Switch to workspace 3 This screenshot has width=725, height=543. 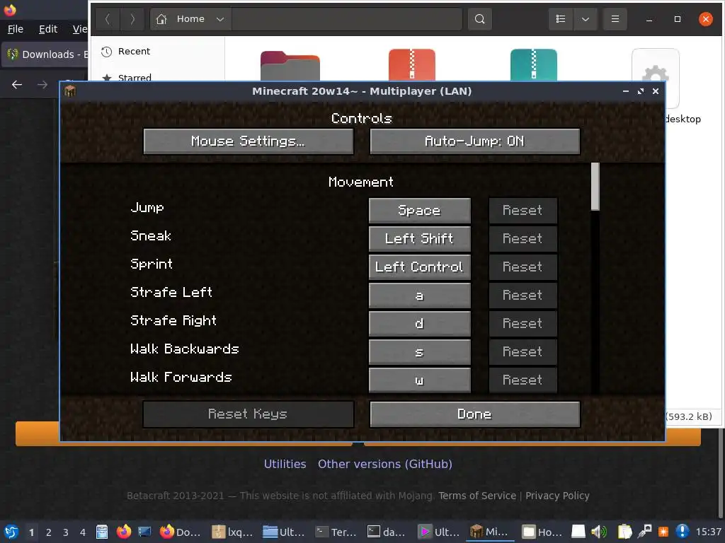point(66,532)
